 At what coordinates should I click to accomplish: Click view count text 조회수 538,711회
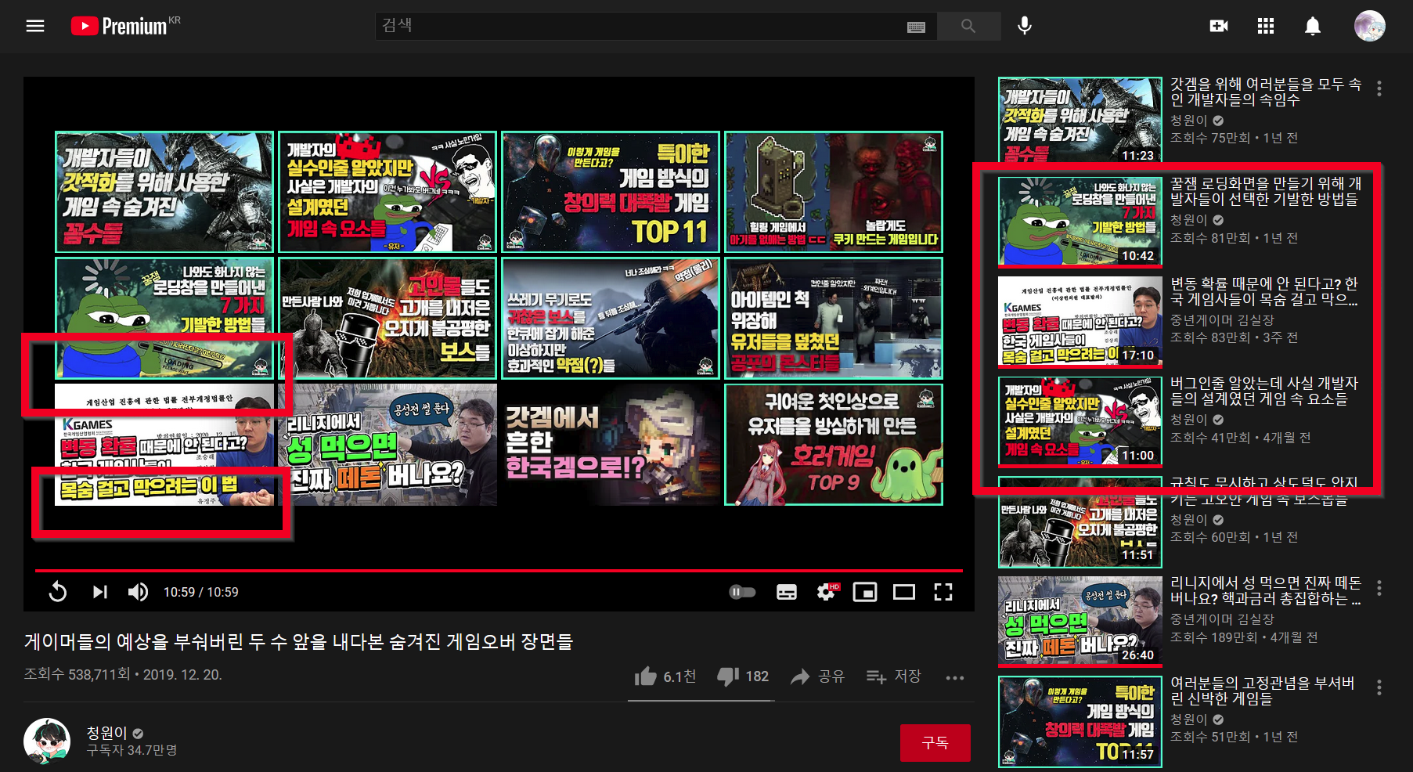[77, 675]
